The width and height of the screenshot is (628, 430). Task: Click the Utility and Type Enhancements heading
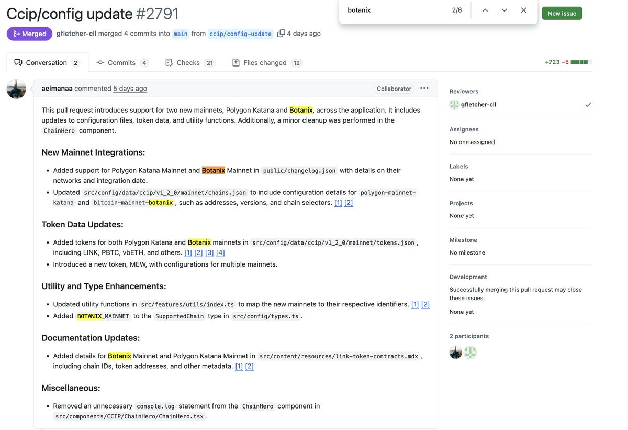(x=104, y=286)
